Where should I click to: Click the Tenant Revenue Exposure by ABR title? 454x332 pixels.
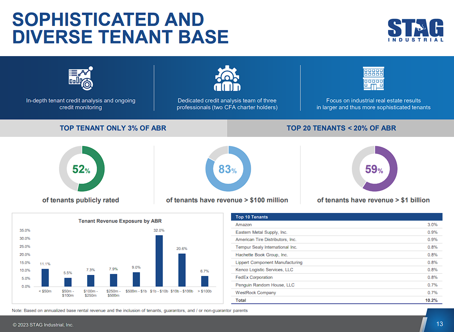[120, 221]
